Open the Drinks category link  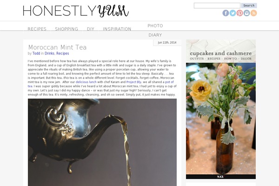pos(49,53)
